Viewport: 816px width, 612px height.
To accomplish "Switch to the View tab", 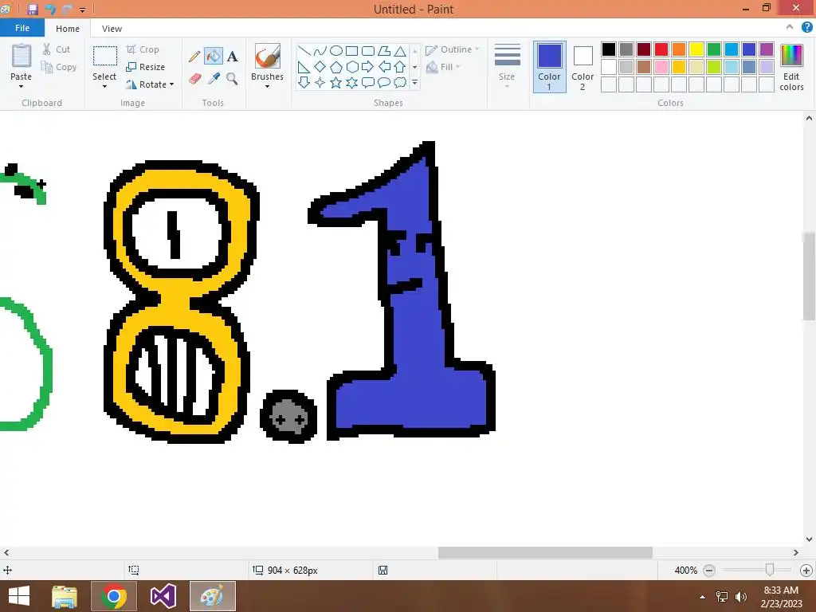I will tap(112, 29).
